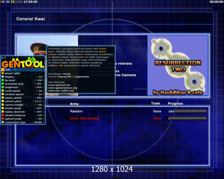Click the www.gentool.net link

pyautogui.click(x=59, y=85)
